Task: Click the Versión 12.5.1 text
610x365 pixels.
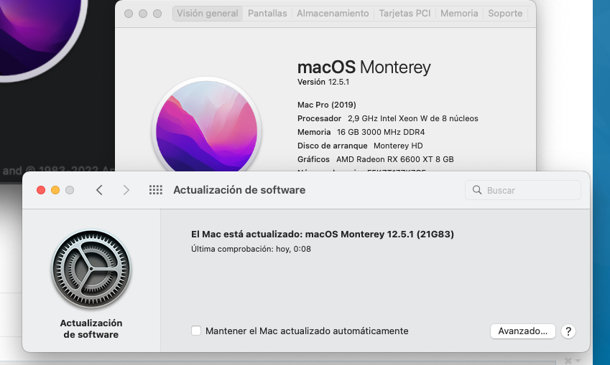Action: (x=323, y=82)
